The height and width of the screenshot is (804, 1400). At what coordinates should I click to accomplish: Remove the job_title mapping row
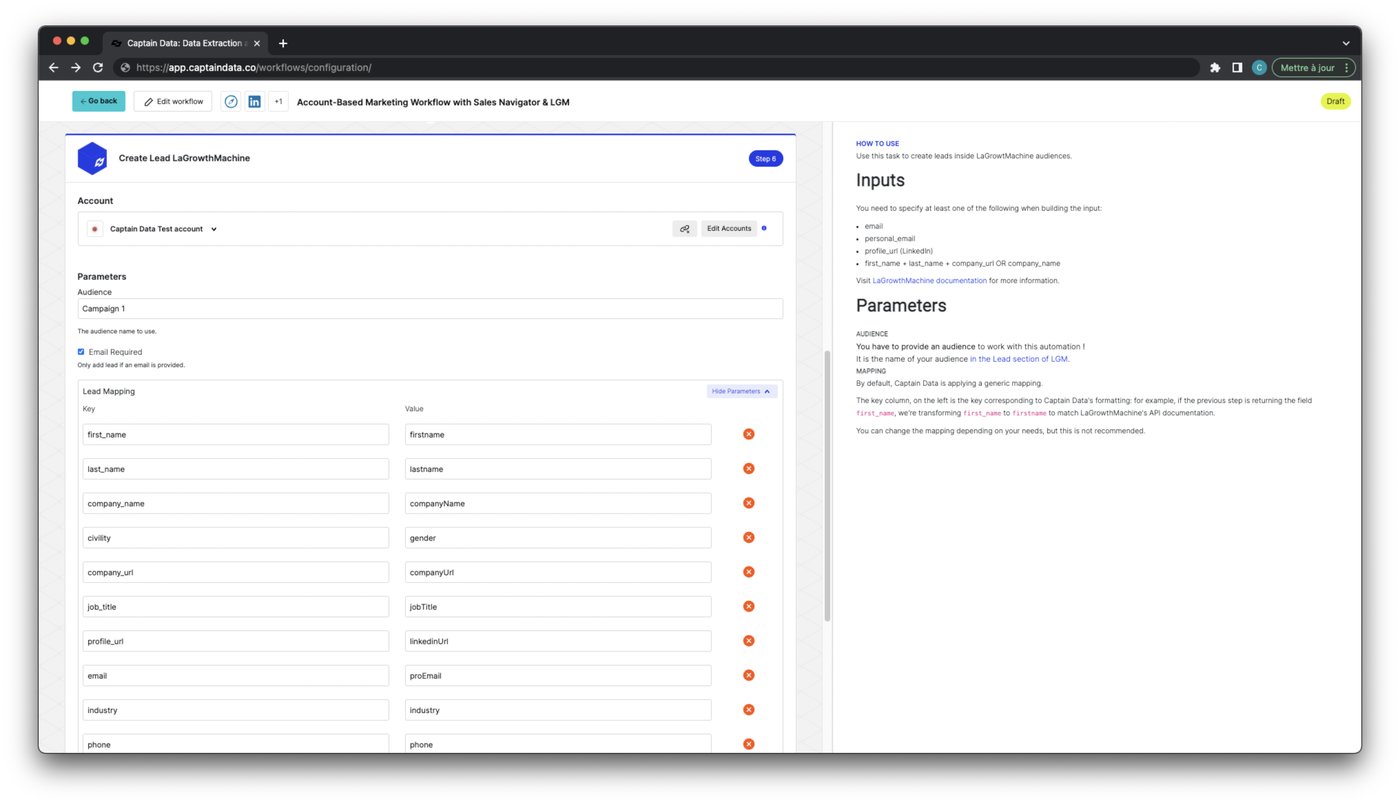point(749,606)
